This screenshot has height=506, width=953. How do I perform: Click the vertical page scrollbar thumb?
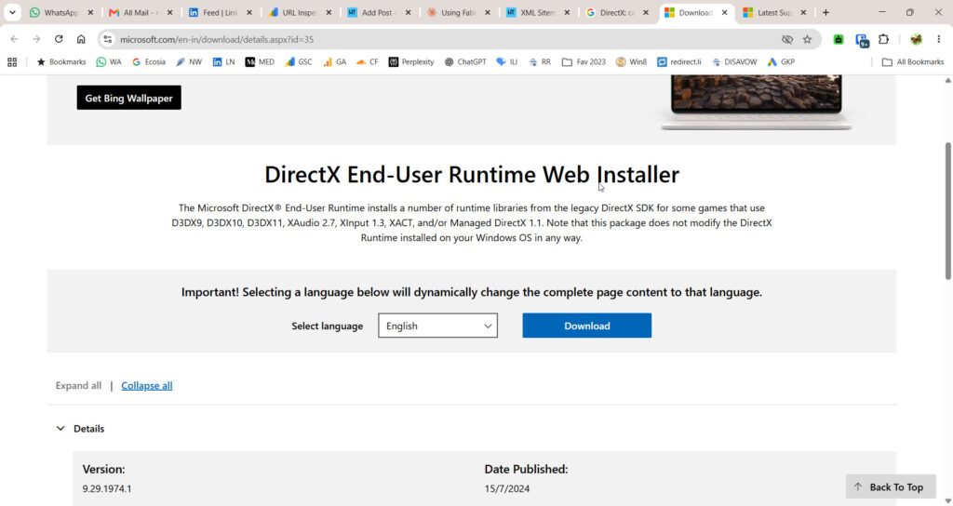point(948,211)
